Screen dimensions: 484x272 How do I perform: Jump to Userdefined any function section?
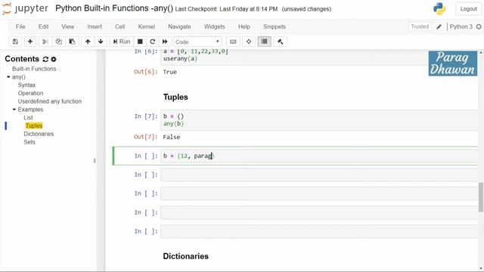point(50,101)
